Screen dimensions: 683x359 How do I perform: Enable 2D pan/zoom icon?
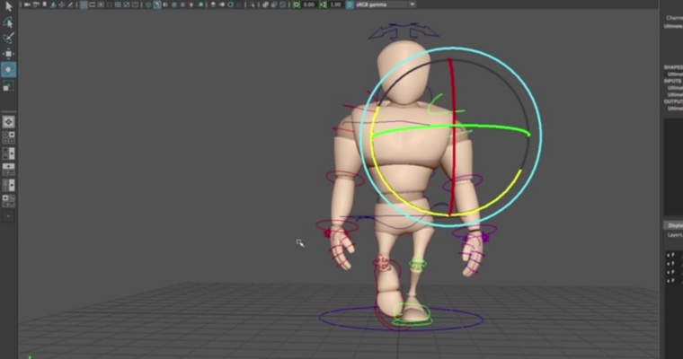(x=61, y=4)
